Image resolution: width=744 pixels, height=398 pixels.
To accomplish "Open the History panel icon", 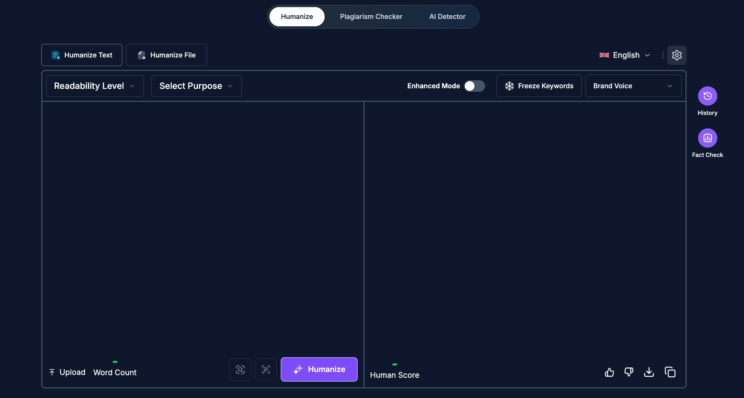I will [707, 96].
